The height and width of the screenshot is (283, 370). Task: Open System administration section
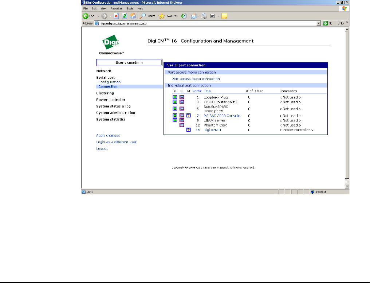[116, 113]
